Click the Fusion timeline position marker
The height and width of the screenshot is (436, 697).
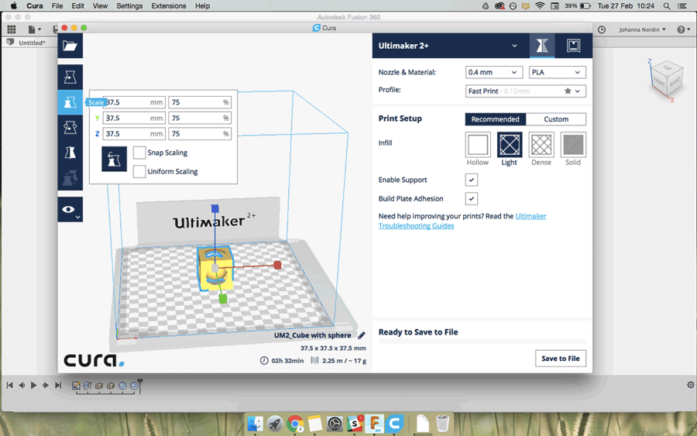tap(139, 385)
